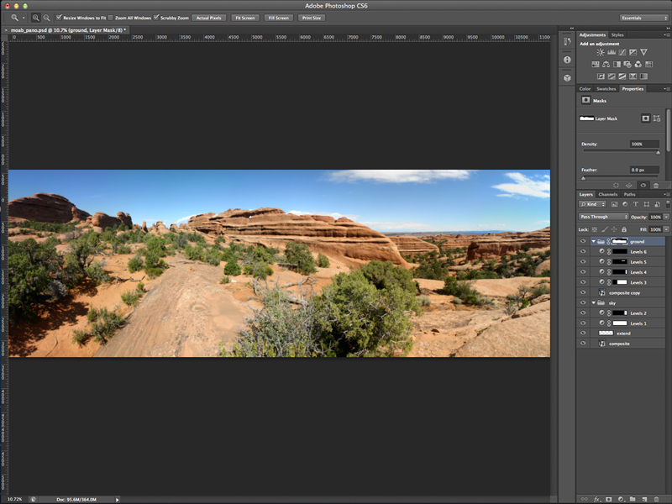Switch to the Styles tab
672x504 pixels.
(x=617, y=34)
